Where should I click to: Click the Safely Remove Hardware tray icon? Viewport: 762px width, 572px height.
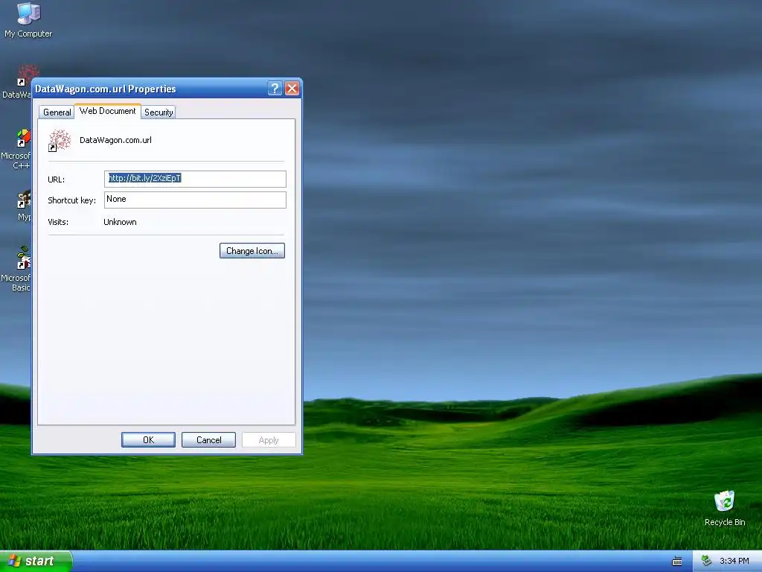click(707, 561)
